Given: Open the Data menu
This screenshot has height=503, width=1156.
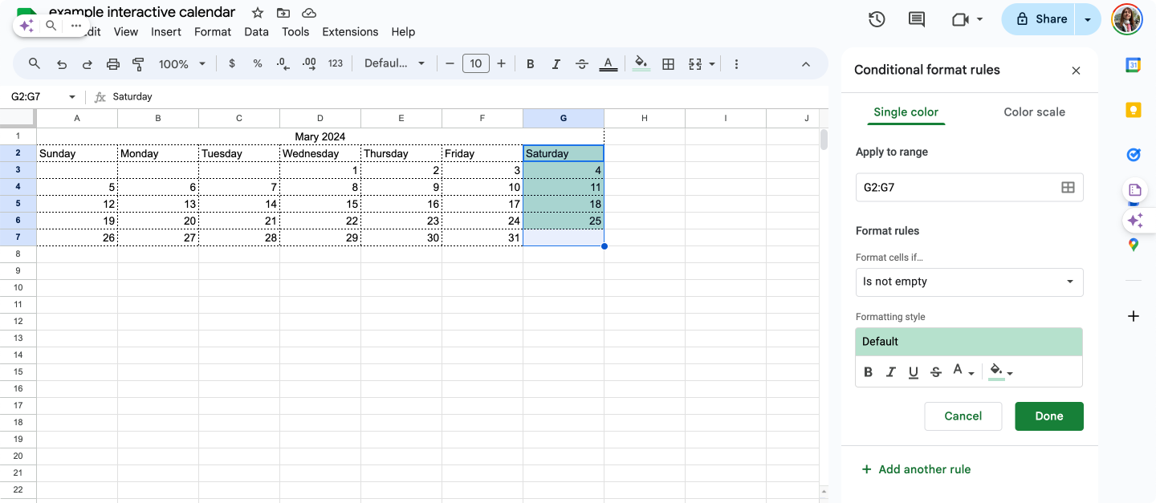Looking at the screenshot, I should pyautogui.click(x=256, y=32).
